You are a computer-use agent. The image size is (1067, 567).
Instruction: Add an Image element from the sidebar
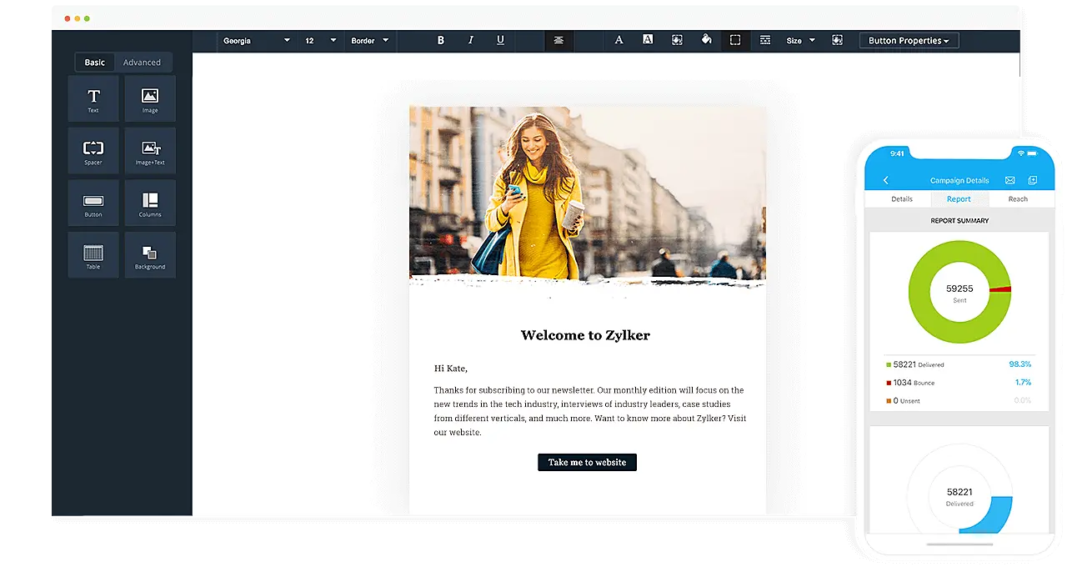(x=149, y=98)
